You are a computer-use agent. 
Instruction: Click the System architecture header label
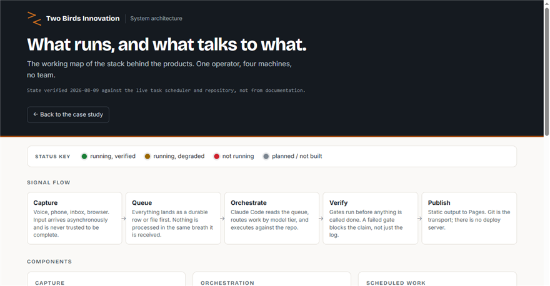(x=156, y=19)
